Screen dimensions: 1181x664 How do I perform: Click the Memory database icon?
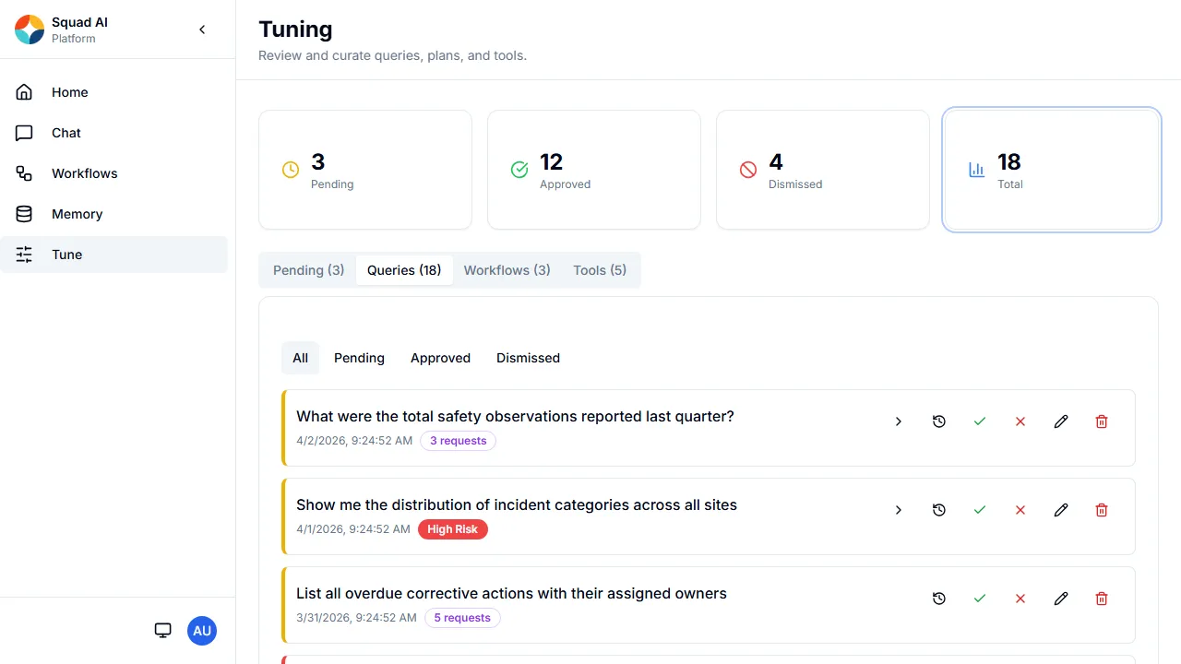(24, 214)
